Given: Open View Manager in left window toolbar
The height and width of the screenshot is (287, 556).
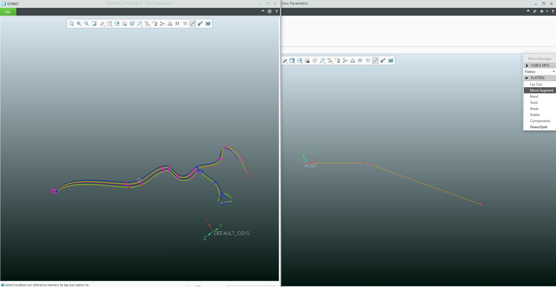Looking at the screenshot, I should pos(124,24).
